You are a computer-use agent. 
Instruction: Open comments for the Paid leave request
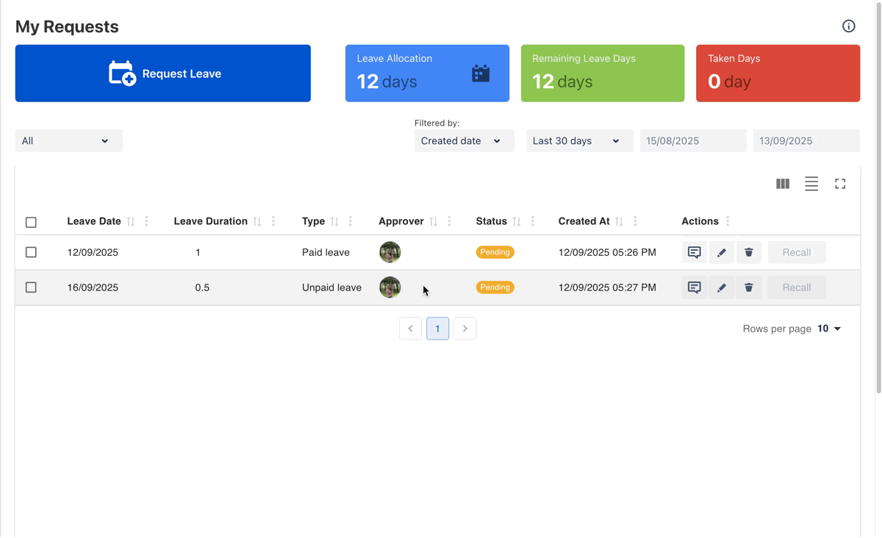[694, 252]
